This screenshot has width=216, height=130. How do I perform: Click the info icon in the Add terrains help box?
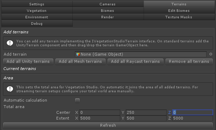(x=10, y=43)
